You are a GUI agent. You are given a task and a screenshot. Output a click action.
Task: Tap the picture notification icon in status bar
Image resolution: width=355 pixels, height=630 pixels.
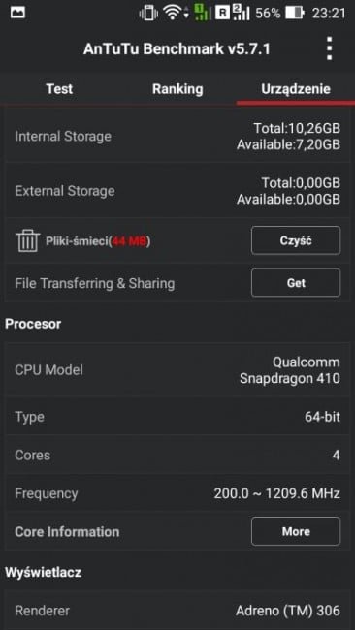[17, 13]
